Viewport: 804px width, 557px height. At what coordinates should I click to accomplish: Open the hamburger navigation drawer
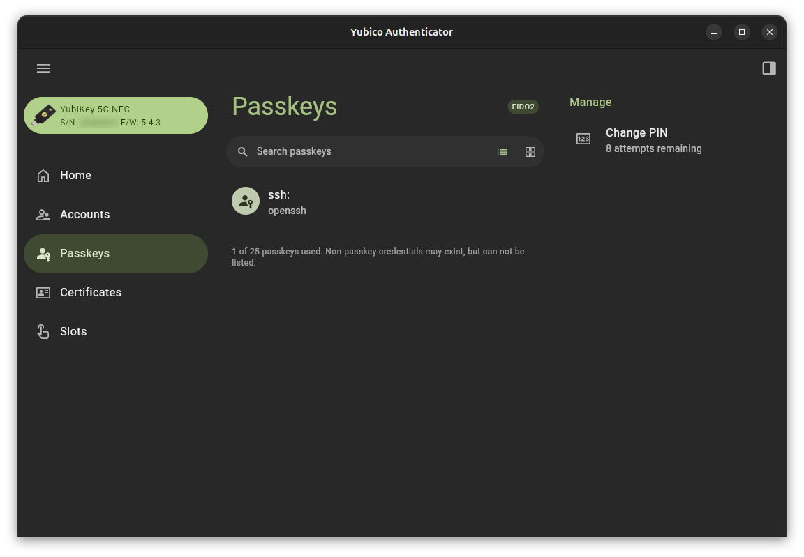[x=43, y=68]
